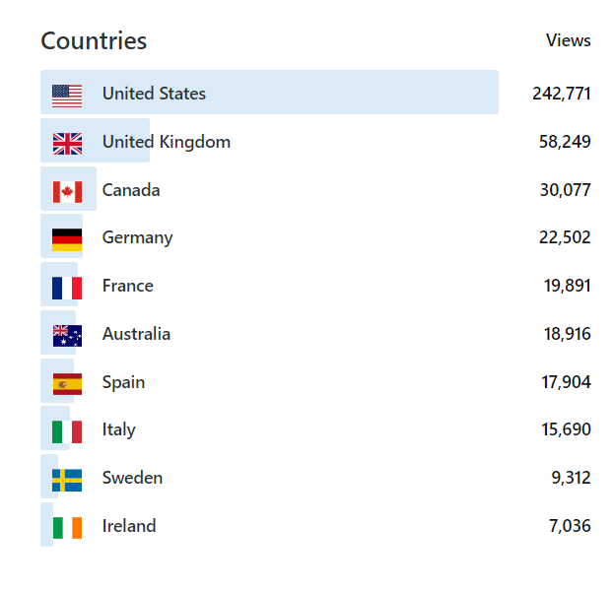Click the Countries heading
The width and height of the screenshot is (613, 592).
click(x=94, y=41)
